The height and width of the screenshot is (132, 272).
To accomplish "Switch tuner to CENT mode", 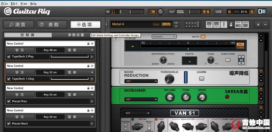I will click(240, 44).
